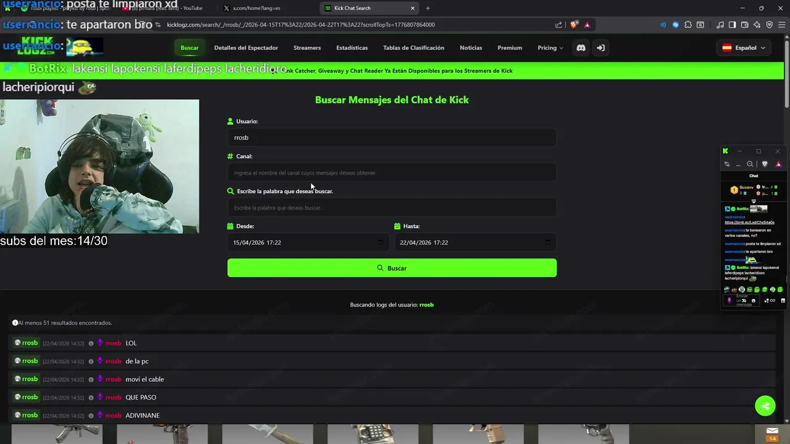Open the Brave Wallet icon
Image resolution: width=790 pixels, height=444 pixels.
(x=744, y=25)
